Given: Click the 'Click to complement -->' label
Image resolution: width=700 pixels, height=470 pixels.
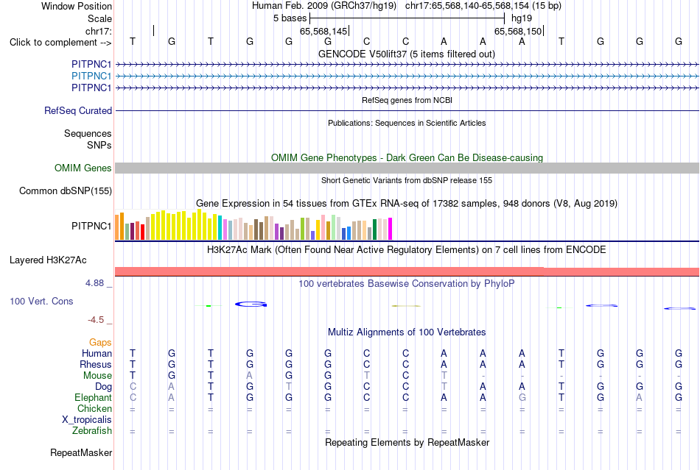Looking at the screenshot, I should tap(60, 43).
